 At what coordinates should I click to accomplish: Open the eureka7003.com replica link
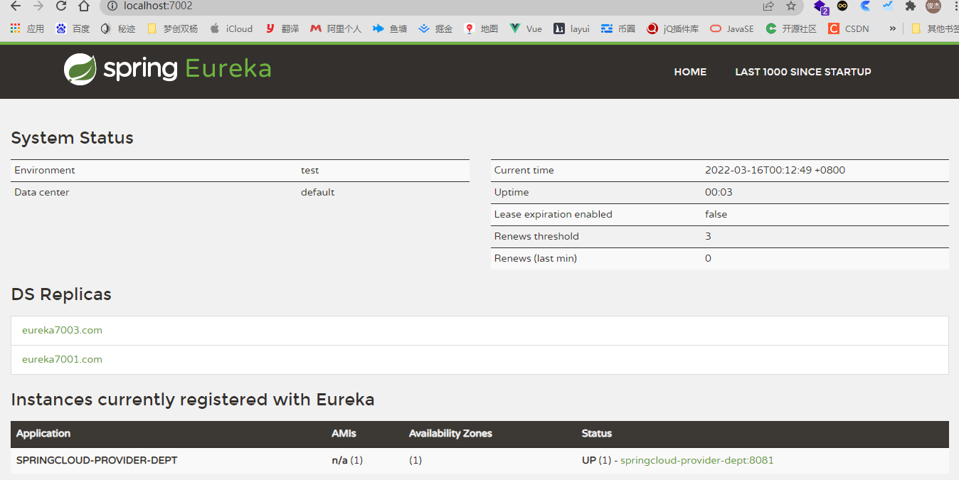[x=62, y=331]
